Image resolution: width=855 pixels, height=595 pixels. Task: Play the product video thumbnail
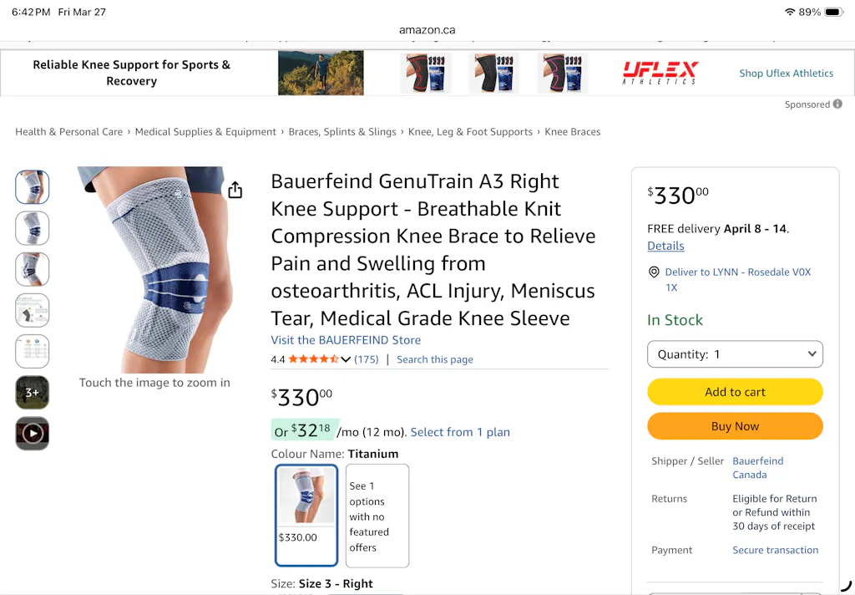(33, 433)
